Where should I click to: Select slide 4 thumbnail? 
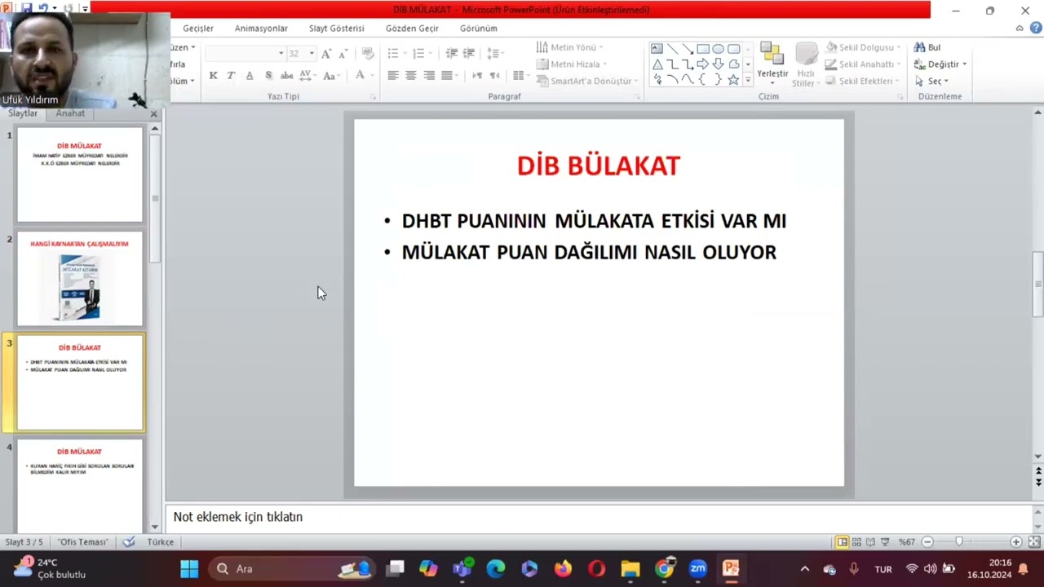tap(80, 485)
